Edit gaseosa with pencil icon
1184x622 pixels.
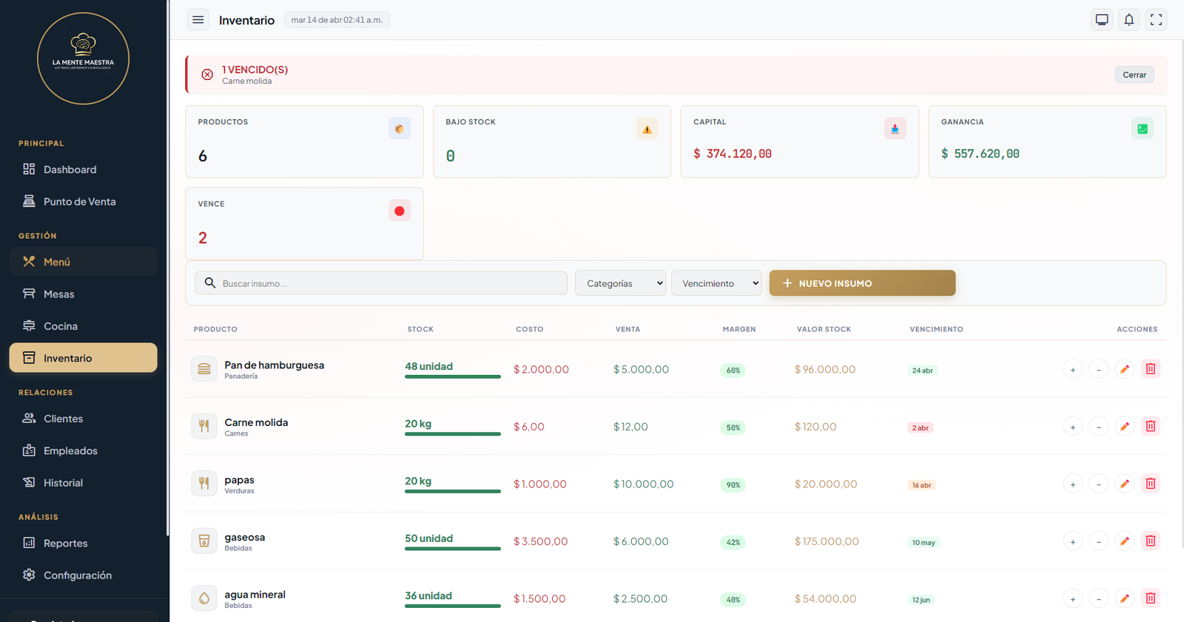(x=1125, y=541)
